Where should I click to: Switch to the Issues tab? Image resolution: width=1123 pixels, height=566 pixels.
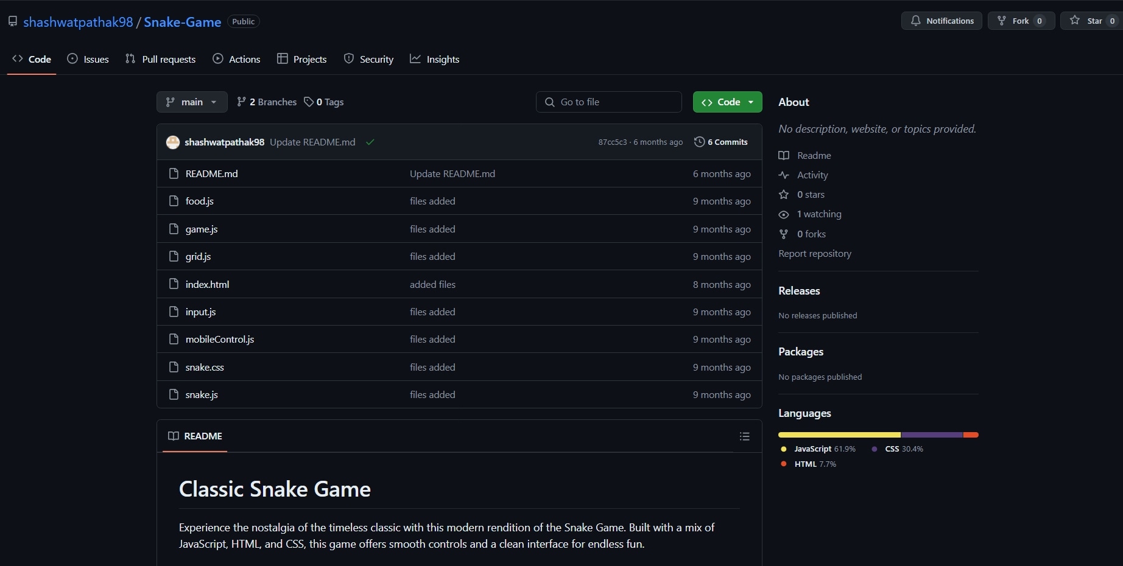click(88, 59)
